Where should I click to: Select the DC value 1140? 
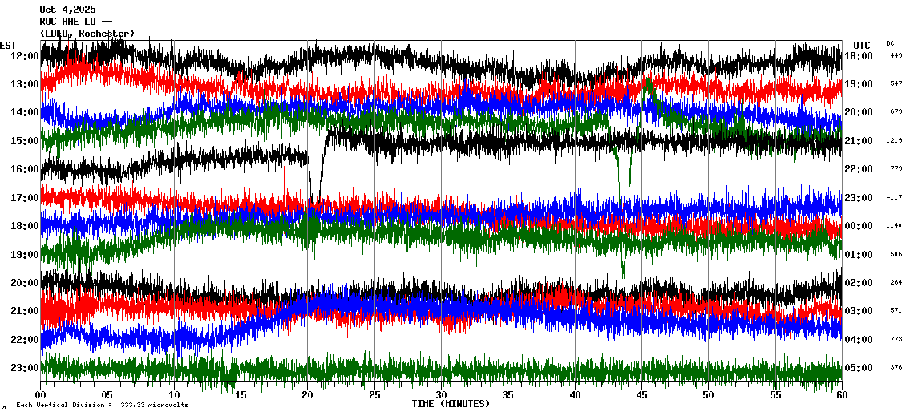(x=895, y=226)
